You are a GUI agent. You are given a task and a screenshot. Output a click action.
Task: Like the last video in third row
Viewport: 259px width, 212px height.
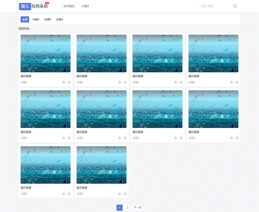point(125,194)
